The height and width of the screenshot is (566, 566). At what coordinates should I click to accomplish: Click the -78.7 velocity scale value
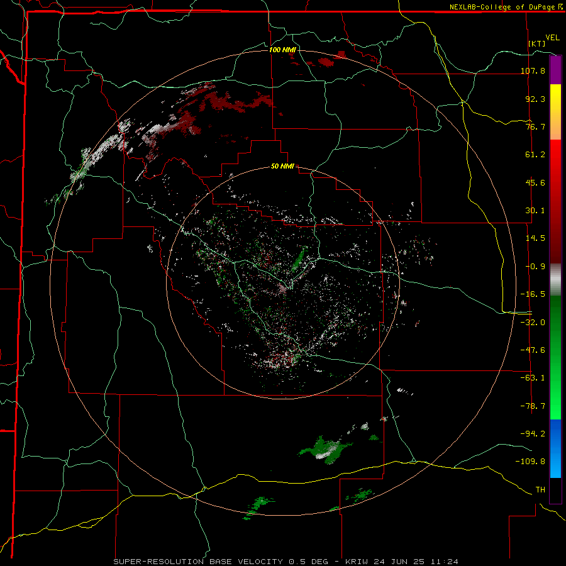coord(533,406)
